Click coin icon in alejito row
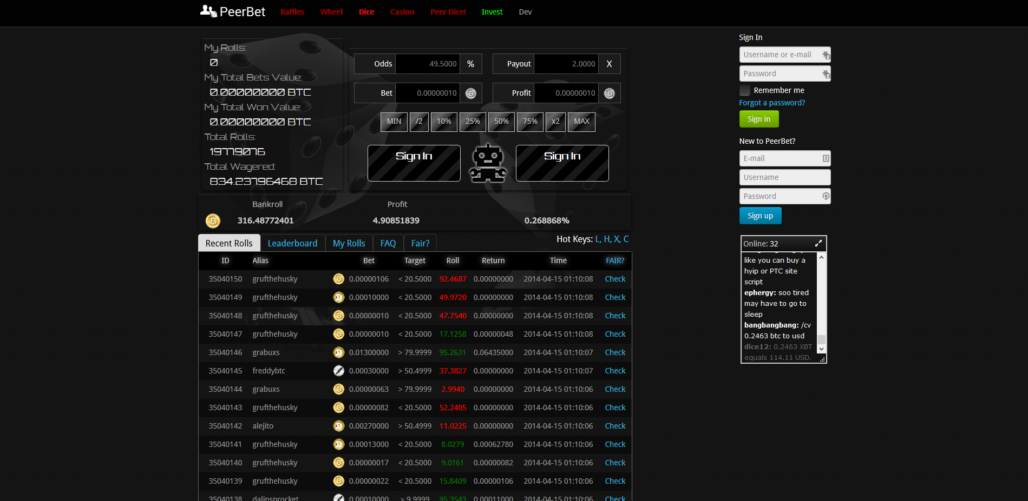 pos(339,426)
